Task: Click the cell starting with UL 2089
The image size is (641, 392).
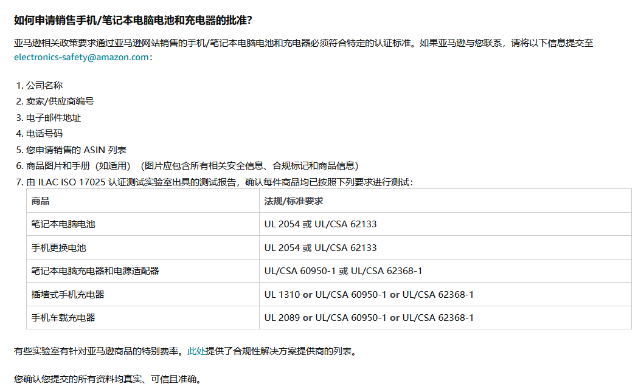Action: coord(445,318)
